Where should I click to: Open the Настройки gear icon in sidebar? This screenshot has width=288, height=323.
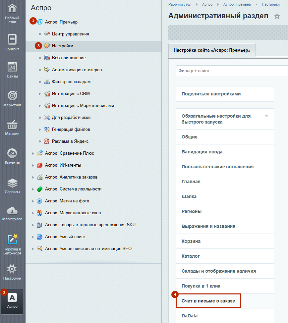tap(12, 269)
